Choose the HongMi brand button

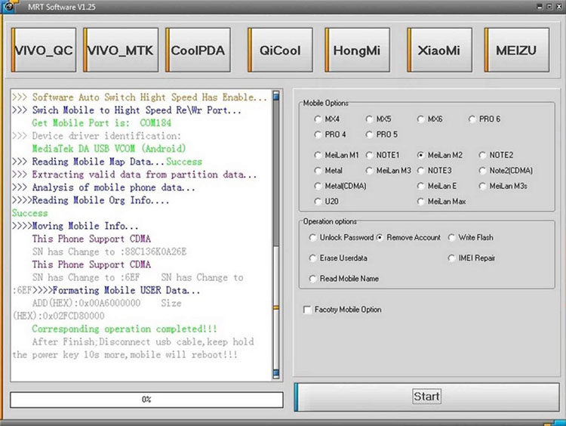point(358,50)
